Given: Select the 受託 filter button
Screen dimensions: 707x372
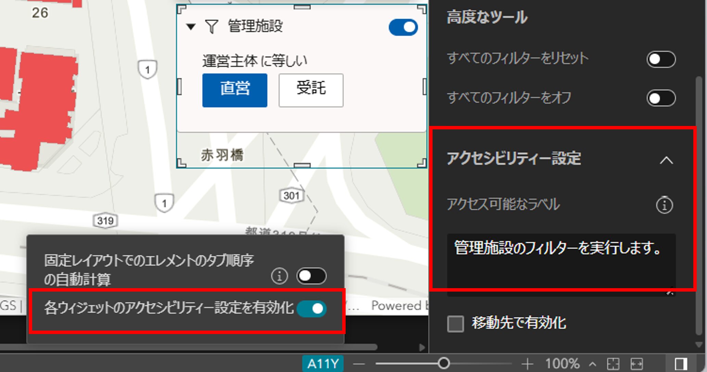Looking at the screenshot, I should (311, 90).
